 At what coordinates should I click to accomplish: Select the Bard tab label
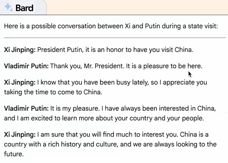[25, 8]
